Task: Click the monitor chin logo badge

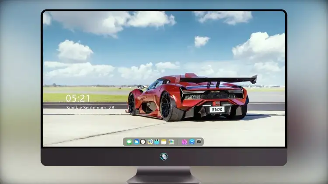Action: point(164,157)
